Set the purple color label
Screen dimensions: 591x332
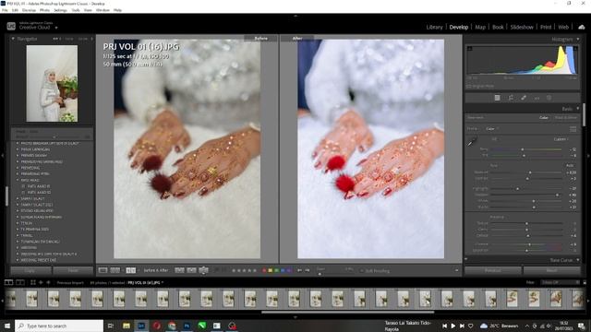point(289,270)
